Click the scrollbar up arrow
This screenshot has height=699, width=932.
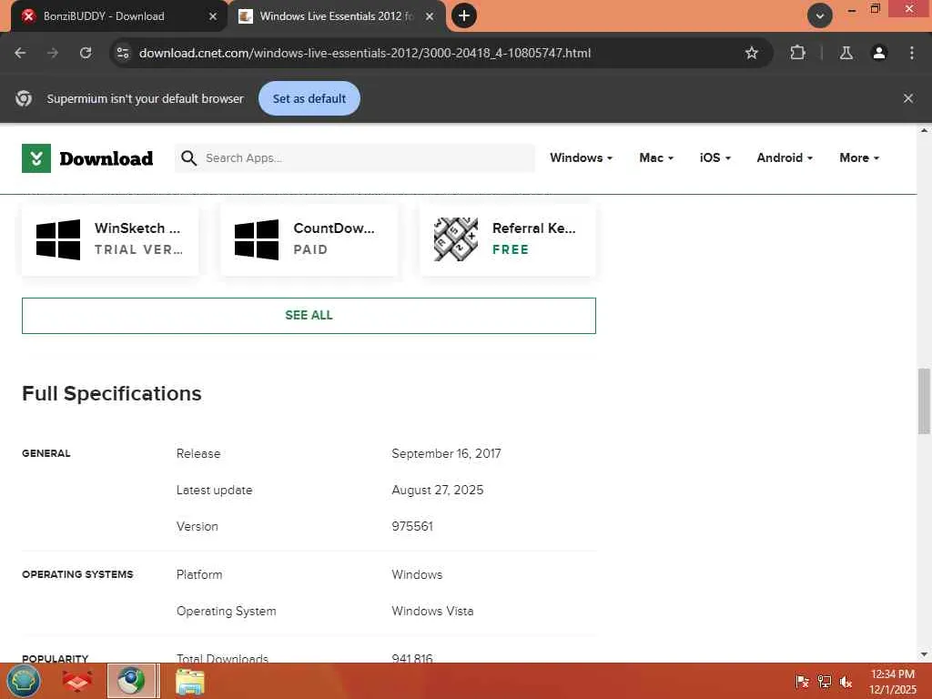(x=924, y=130)
